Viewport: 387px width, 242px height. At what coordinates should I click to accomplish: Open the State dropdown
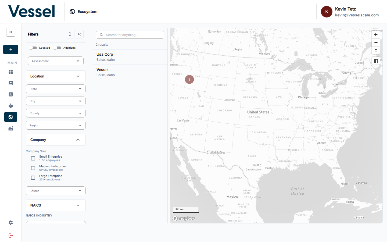[x=56, y=89]
